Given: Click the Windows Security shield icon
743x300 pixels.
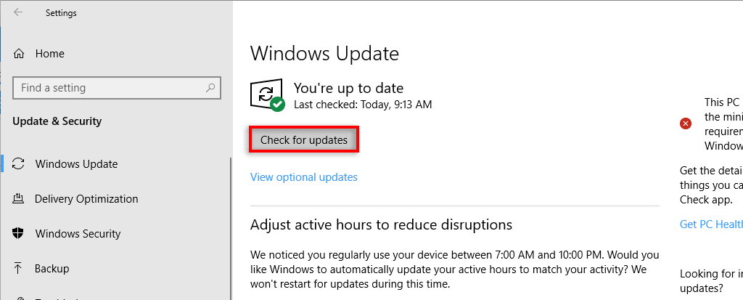Looking at the screenshot, I should [x=20, y=234].
